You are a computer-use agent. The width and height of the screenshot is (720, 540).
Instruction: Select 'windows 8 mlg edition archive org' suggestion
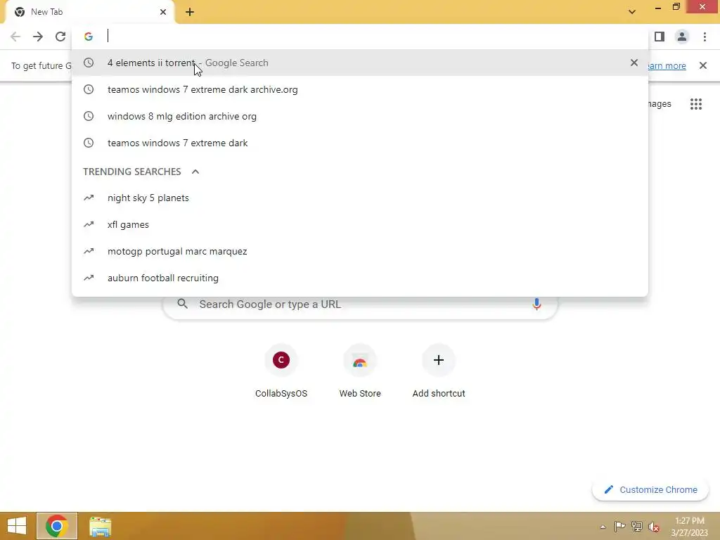click(359, 116)
